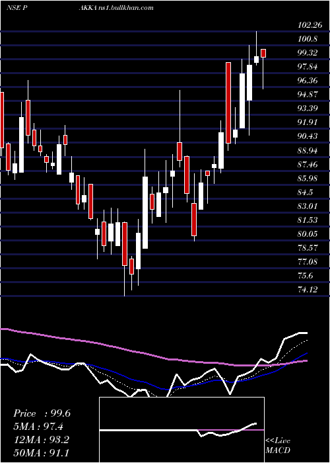Click the <<Live MACD label
Image resolution: width=330 pixels, height=463 pixels.
tap(278, 446)
